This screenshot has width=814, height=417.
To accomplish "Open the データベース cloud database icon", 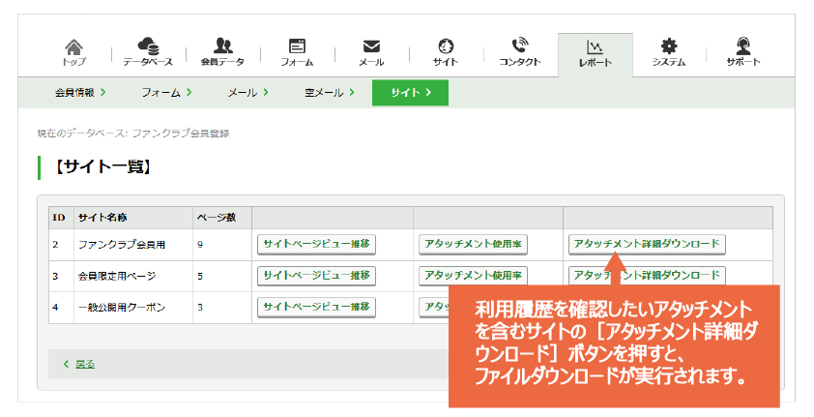I will 148,46.
